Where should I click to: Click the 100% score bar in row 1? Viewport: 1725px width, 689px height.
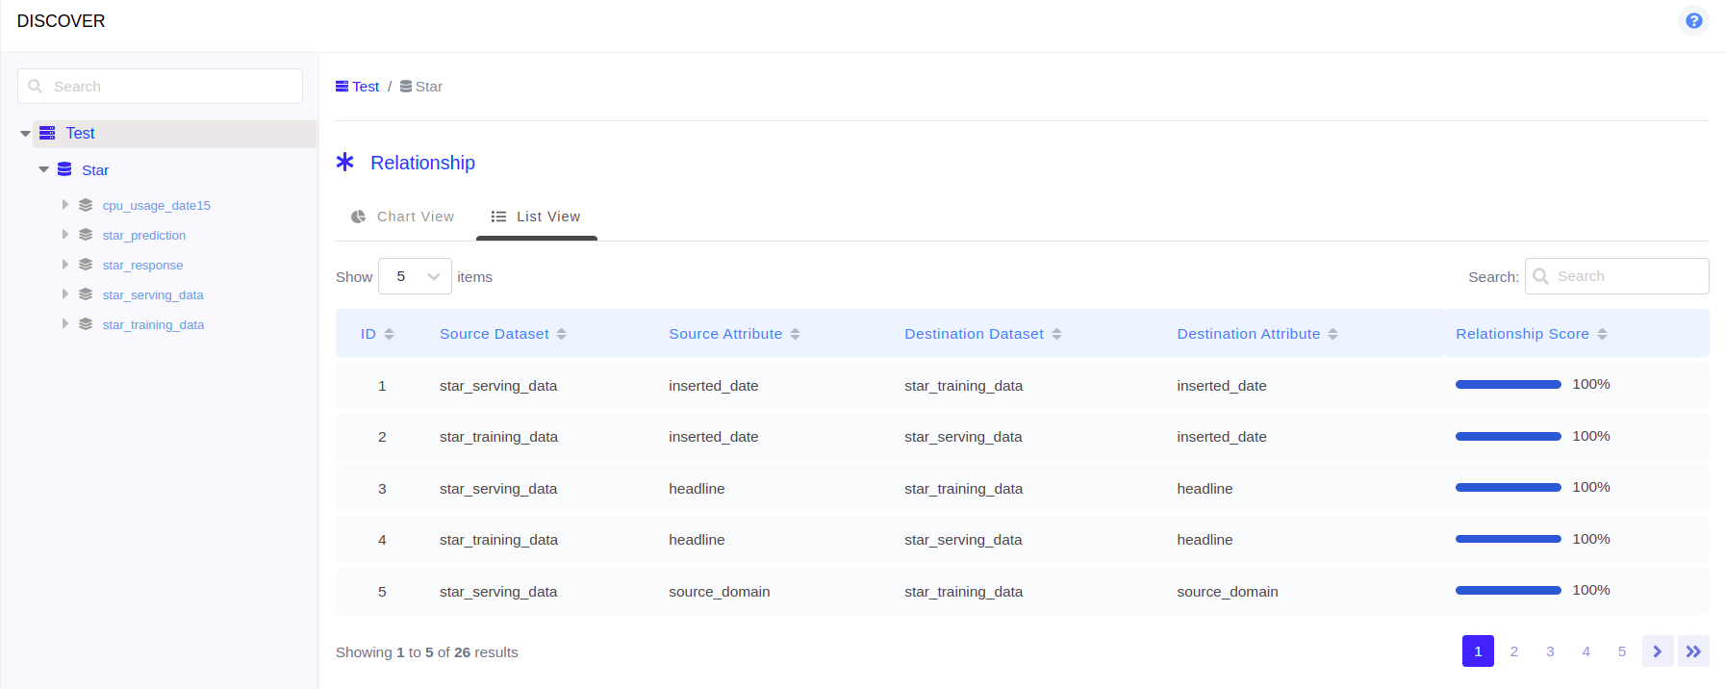pos(1508,385)
